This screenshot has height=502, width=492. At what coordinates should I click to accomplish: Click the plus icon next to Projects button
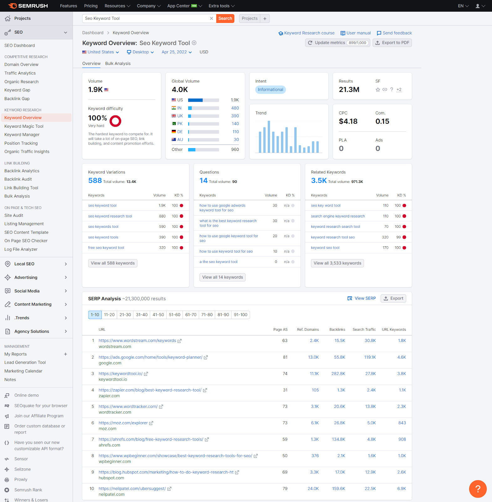pyautogui.click(x=265, y=19)
